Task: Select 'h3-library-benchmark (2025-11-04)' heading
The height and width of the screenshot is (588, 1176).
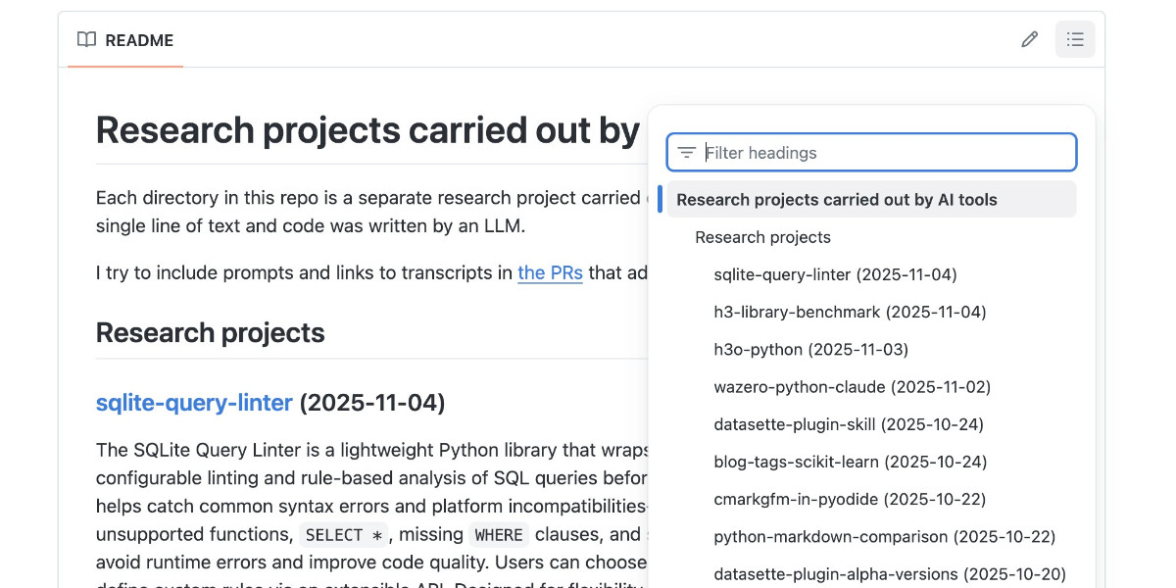Action: (849, 312)
